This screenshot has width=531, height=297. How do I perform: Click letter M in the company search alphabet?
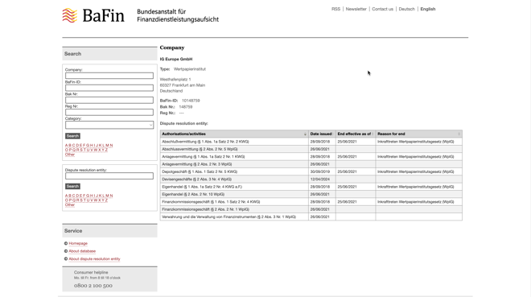click(107, 146)
